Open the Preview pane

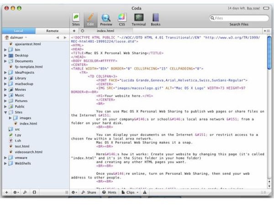106,20
